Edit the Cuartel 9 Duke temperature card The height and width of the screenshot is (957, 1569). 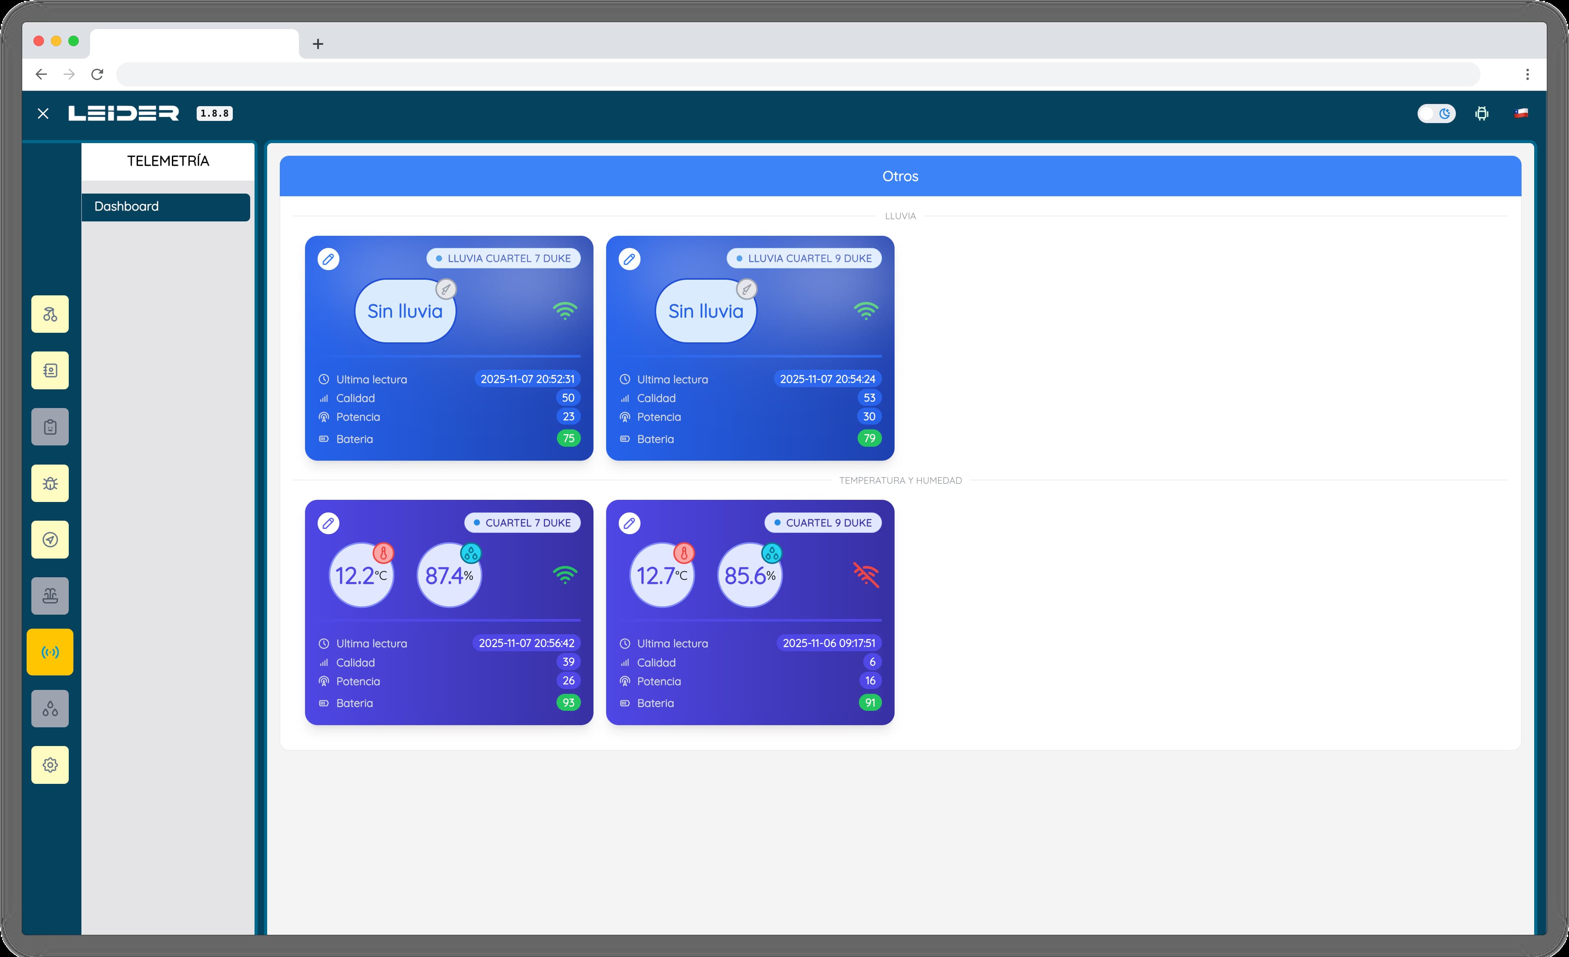click(x=629, y=523)
